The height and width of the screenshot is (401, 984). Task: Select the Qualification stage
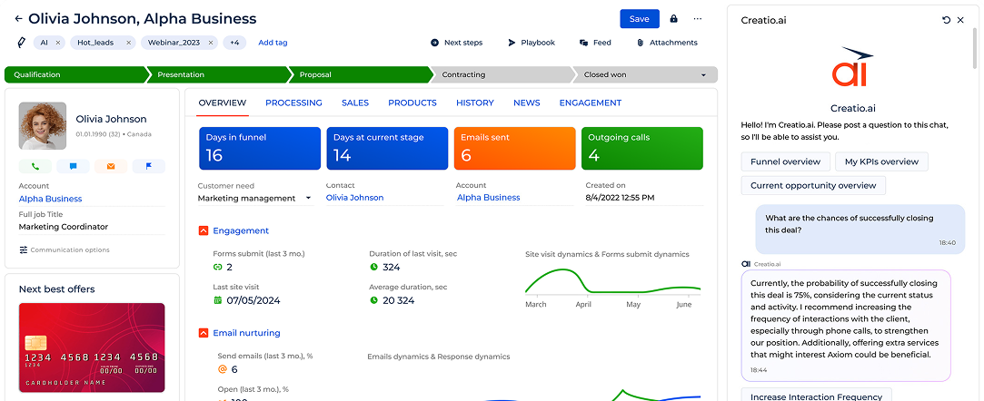pyautogui.click(x=75, y=74)
